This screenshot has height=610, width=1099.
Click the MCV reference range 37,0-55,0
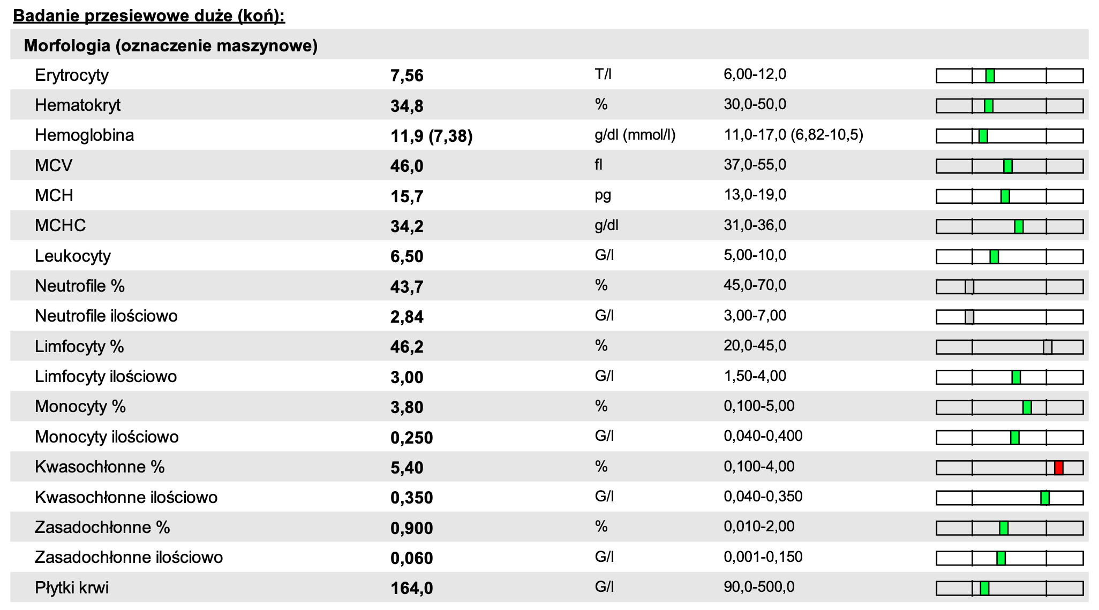[755, 165]
